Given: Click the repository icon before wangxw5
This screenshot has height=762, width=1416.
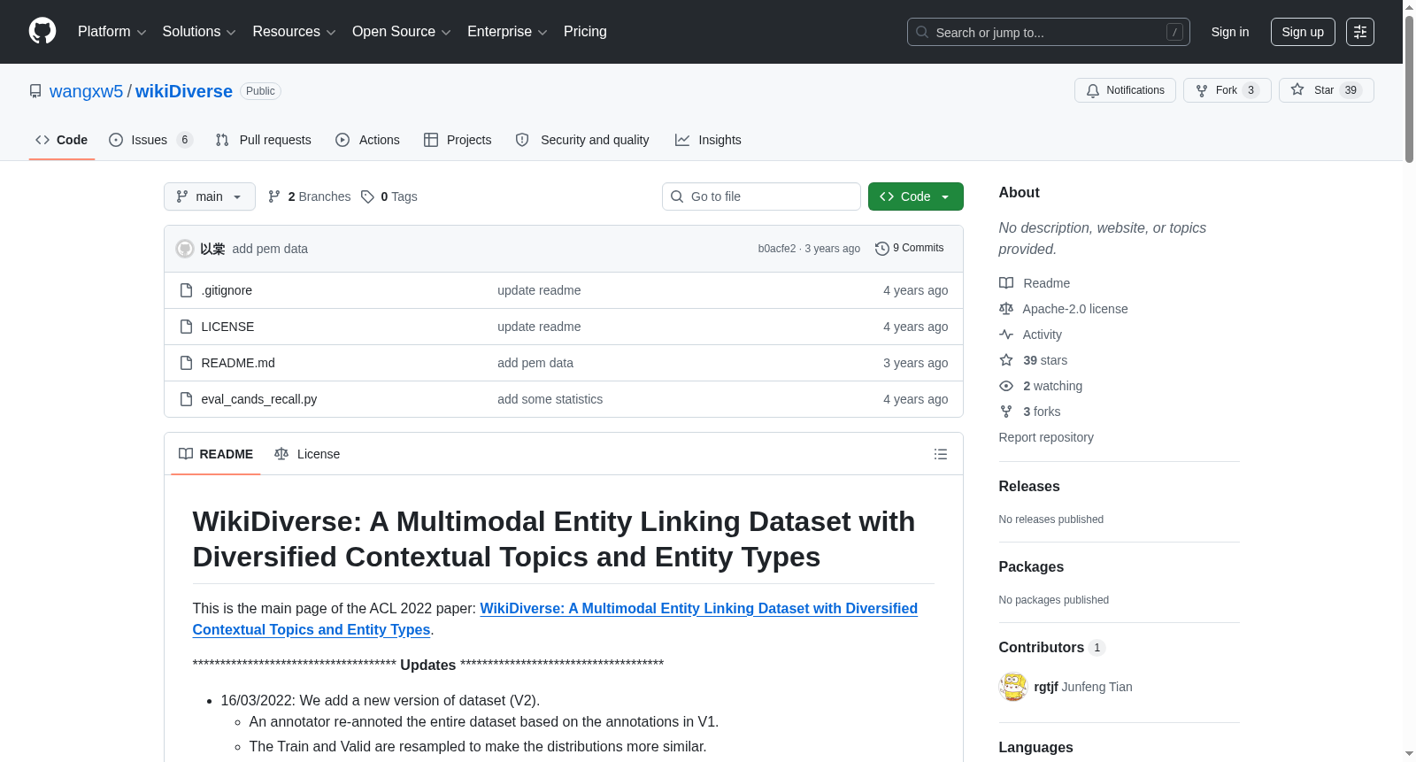Looking at the screenshot, I should coord(35,91).
